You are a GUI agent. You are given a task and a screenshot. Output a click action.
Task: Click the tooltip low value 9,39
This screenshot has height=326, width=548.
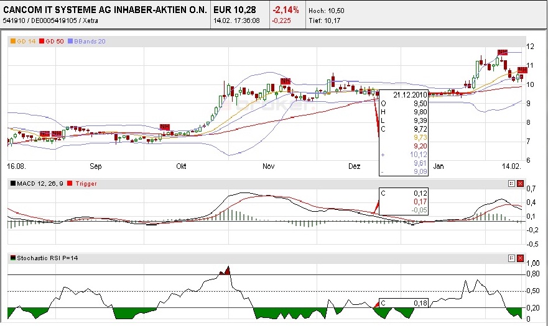click(420, 120)
